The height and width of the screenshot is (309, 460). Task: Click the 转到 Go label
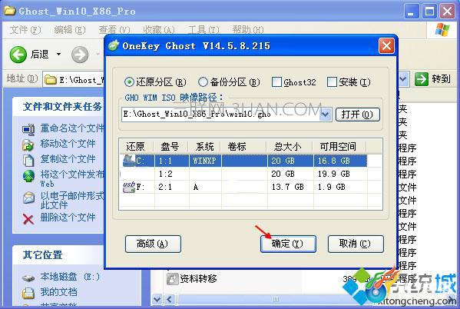click(441, 79)
